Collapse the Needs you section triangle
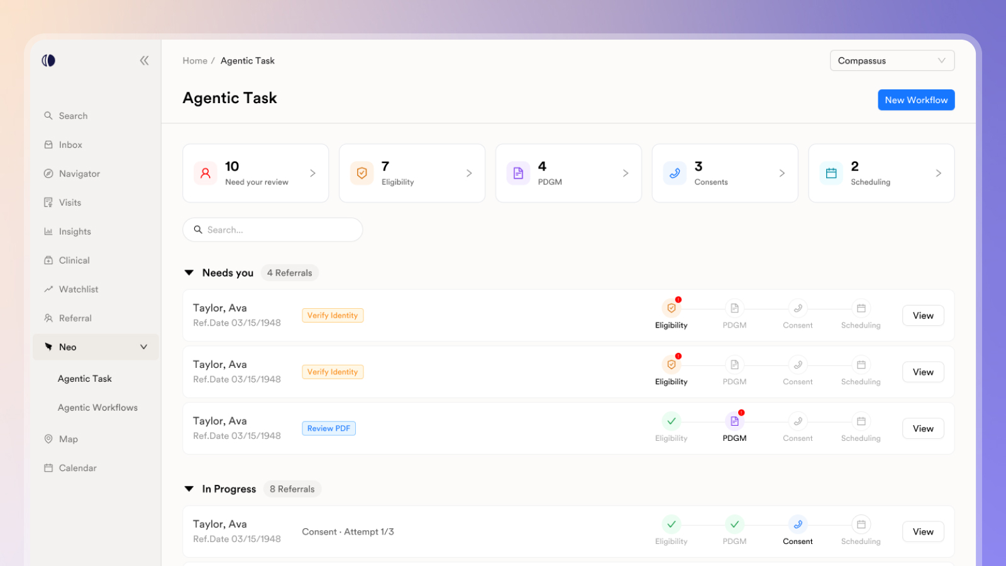Screen dimensions: 1006x566 pyautogui.click(x=189, y=273)
